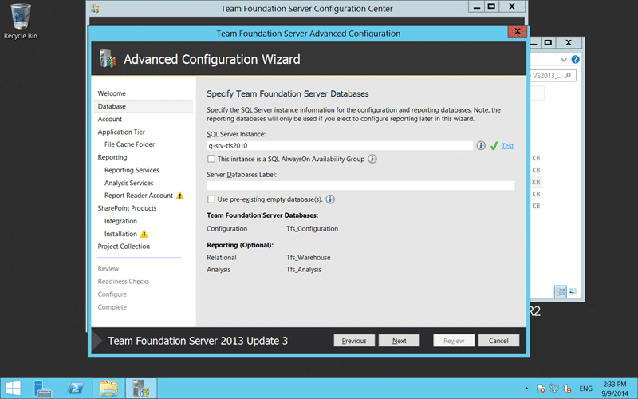Click warning icon beside Report Reader Account
The width and height of the screenshot is (638, 399).
coord(180,196)
